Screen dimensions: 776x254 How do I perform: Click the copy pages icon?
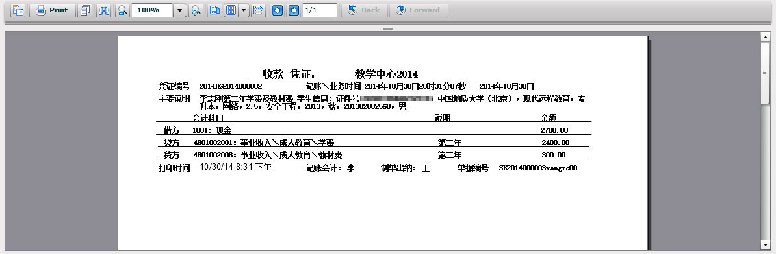(85, 10)
